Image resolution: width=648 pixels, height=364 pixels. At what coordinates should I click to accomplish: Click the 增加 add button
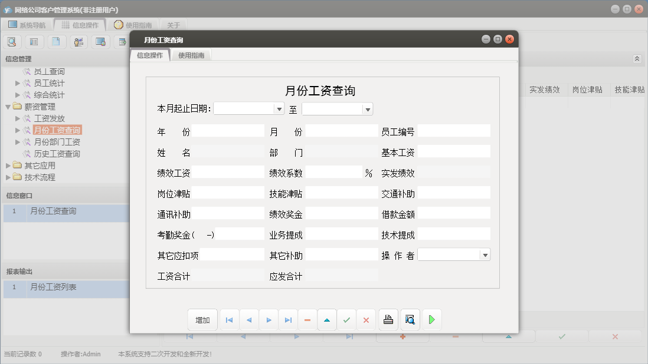(202, 319)
